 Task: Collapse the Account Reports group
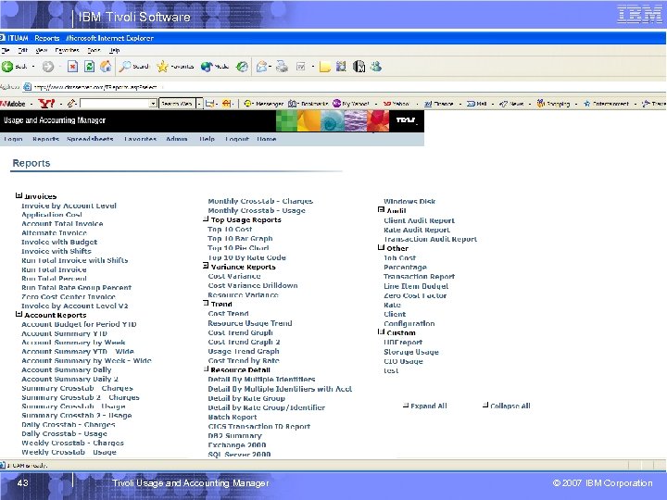click(x=19, y=314)
